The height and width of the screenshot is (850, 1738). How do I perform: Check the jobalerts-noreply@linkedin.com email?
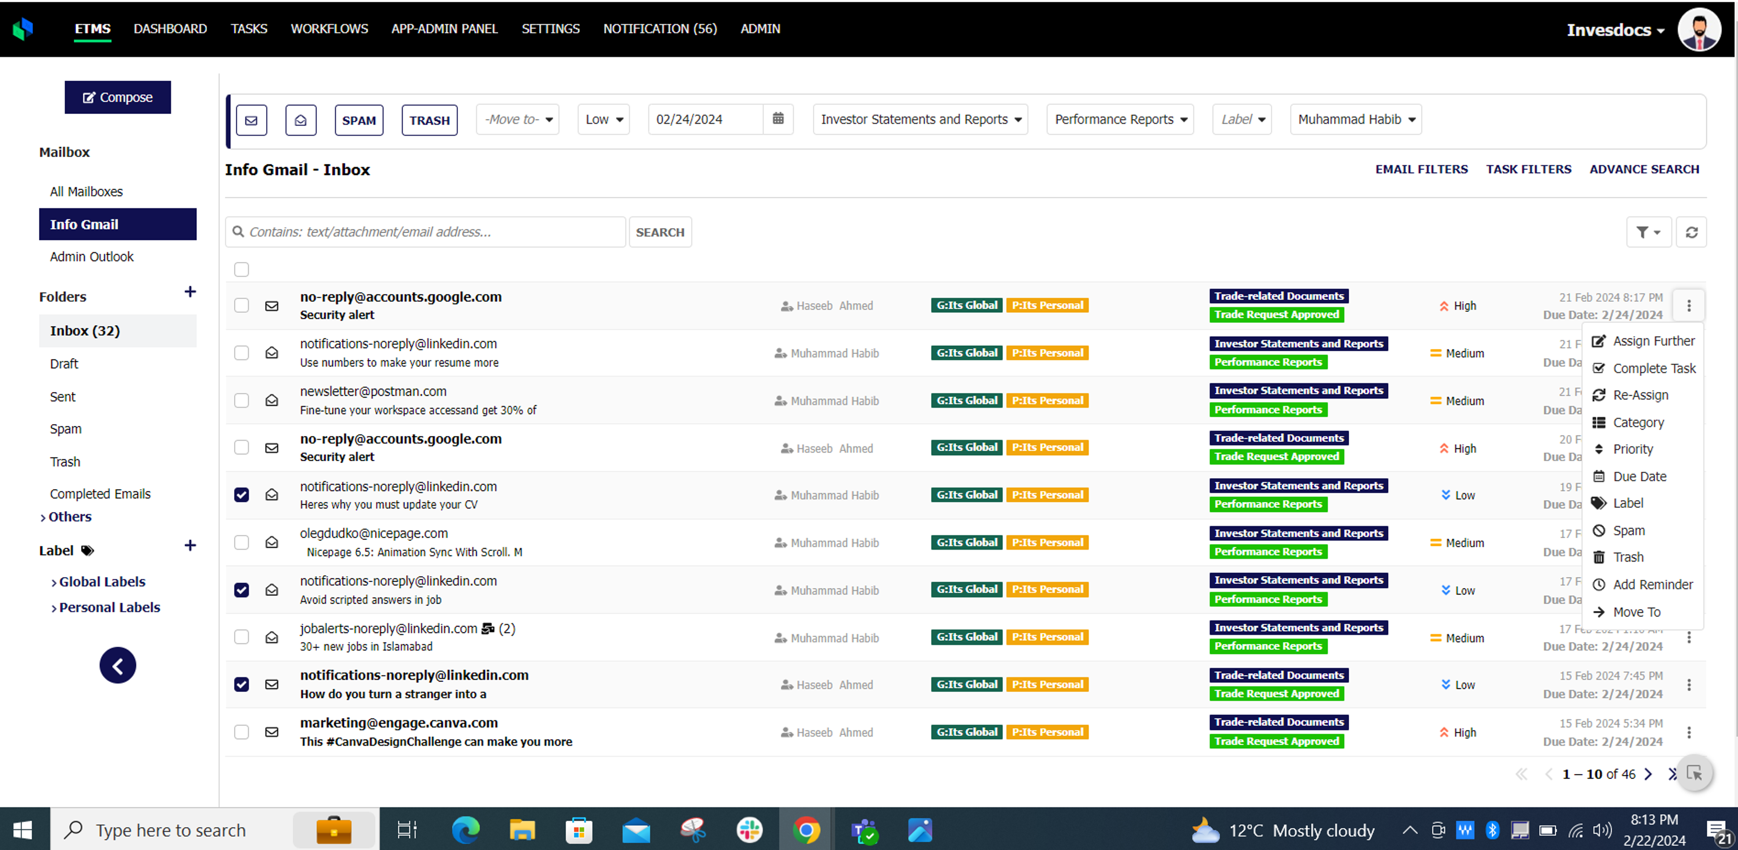241,637
